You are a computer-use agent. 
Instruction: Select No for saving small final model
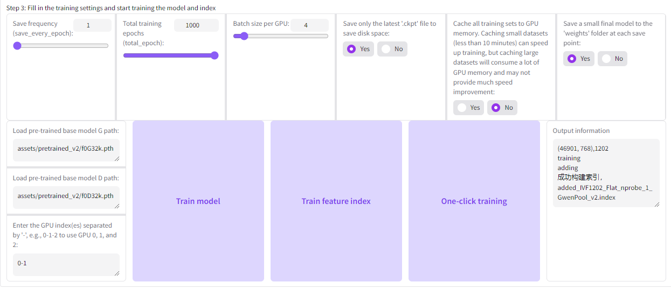pyautogui.click(x=612, y=59)
